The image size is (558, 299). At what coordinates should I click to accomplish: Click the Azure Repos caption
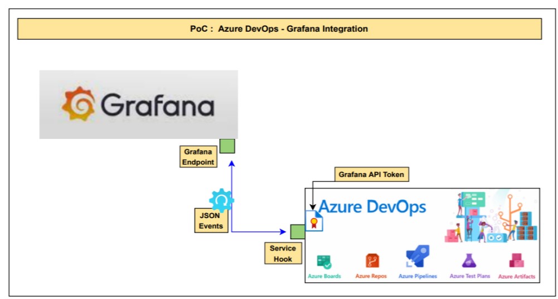[x=371, y=276]
